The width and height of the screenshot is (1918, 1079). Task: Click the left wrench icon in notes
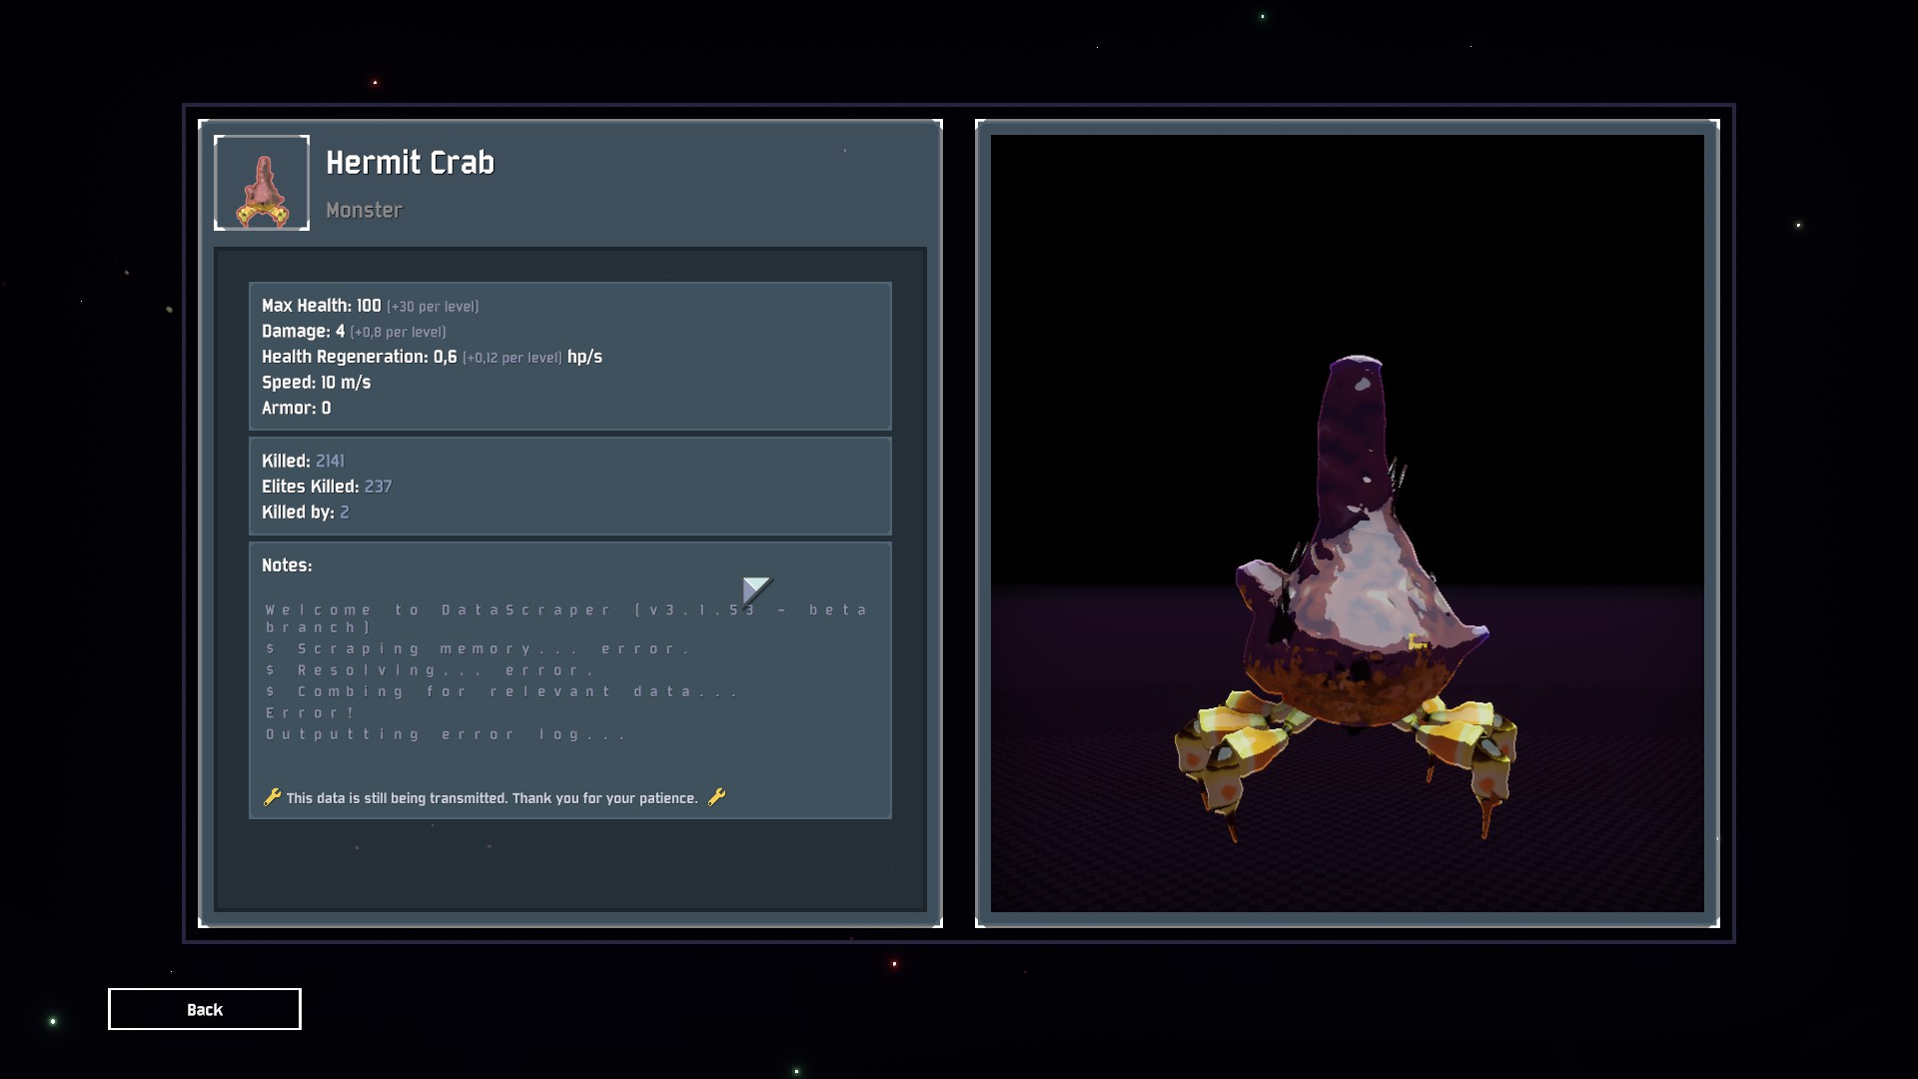tap(272, 797)
